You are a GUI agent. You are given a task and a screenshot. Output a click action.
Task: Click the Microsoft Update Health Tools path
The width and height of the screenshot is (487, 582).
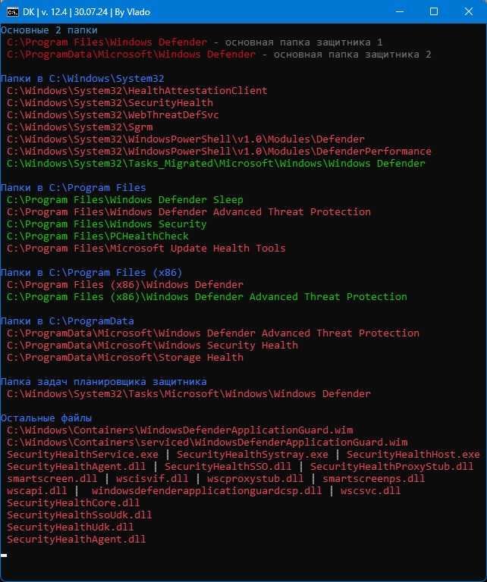pos(146,249)
